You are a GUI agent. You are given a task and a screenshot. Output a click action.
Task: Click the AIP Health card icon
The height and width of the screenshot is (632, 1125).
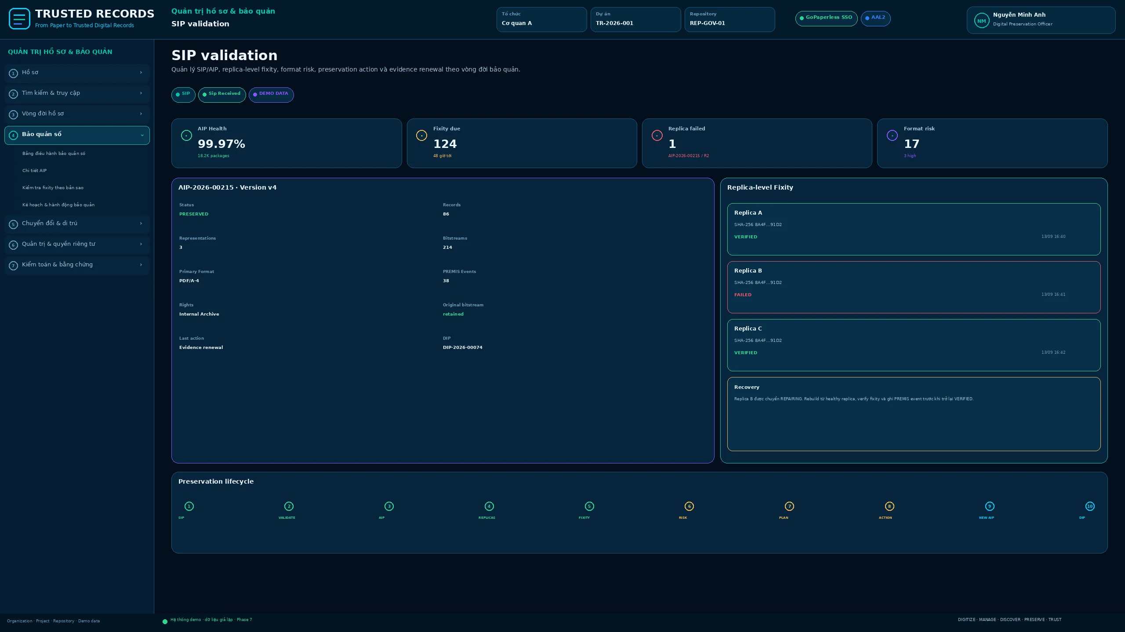click(x=186, y=136)
